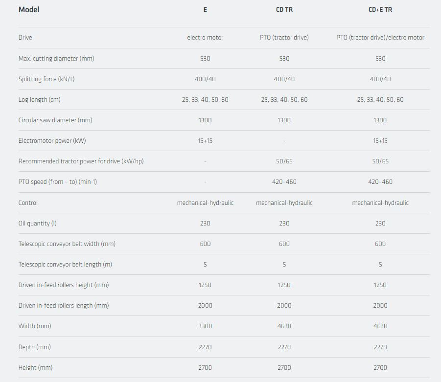The width and height of the screenshot is (441, 382).
Task: Click the 'Driven in-feed rollers height (mm)' label
Action: 64,285
